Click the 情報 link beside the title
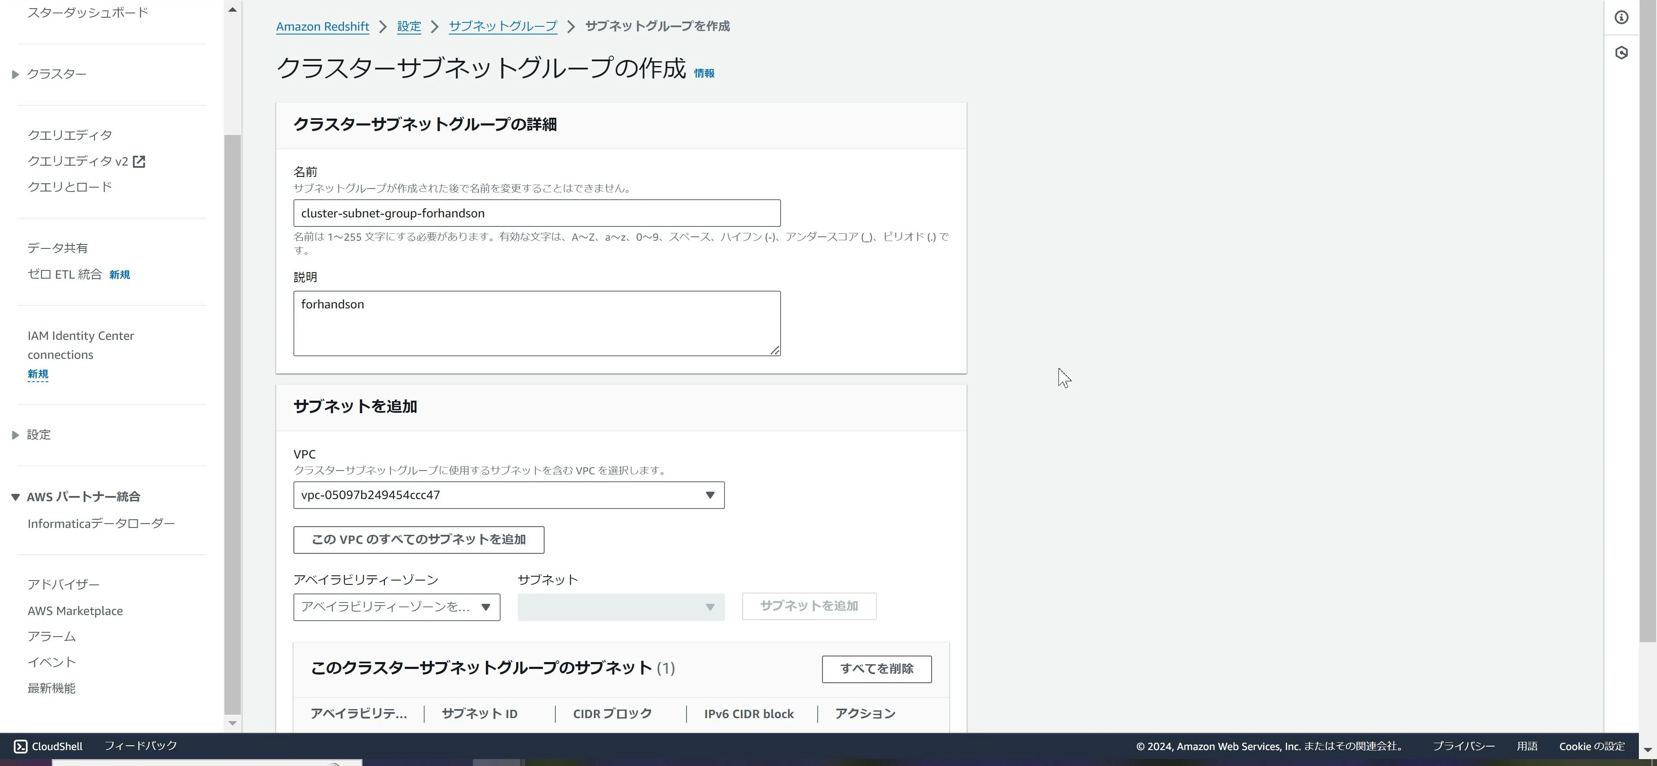1657x766 pixels. 704,73
